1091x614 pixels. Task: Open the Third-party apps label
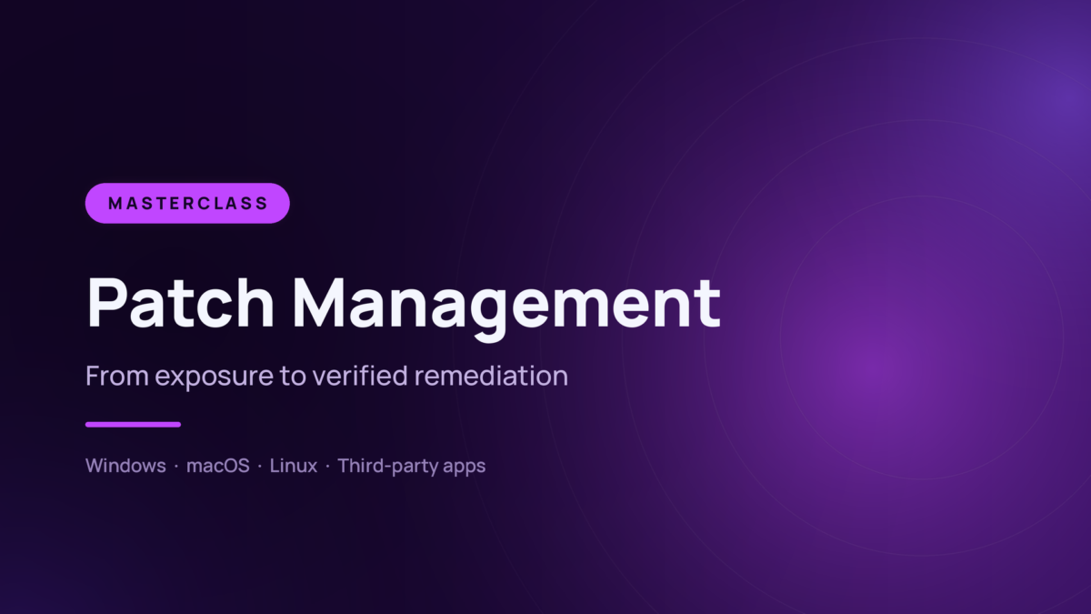[412, 467]
